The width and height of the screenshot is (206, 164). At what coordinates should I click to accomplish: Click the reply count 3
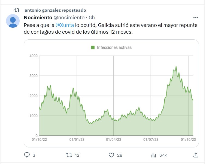click(34, 155)
